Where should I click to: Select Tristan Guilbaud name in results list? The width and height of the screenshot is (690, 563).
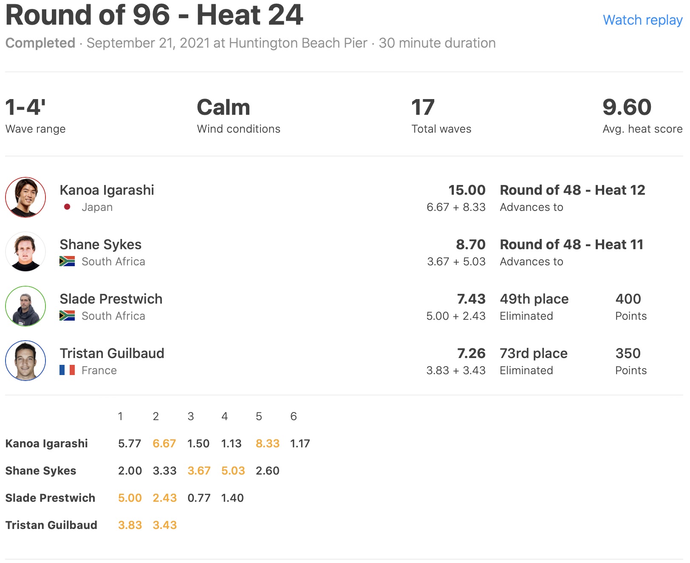click(112, 353)
